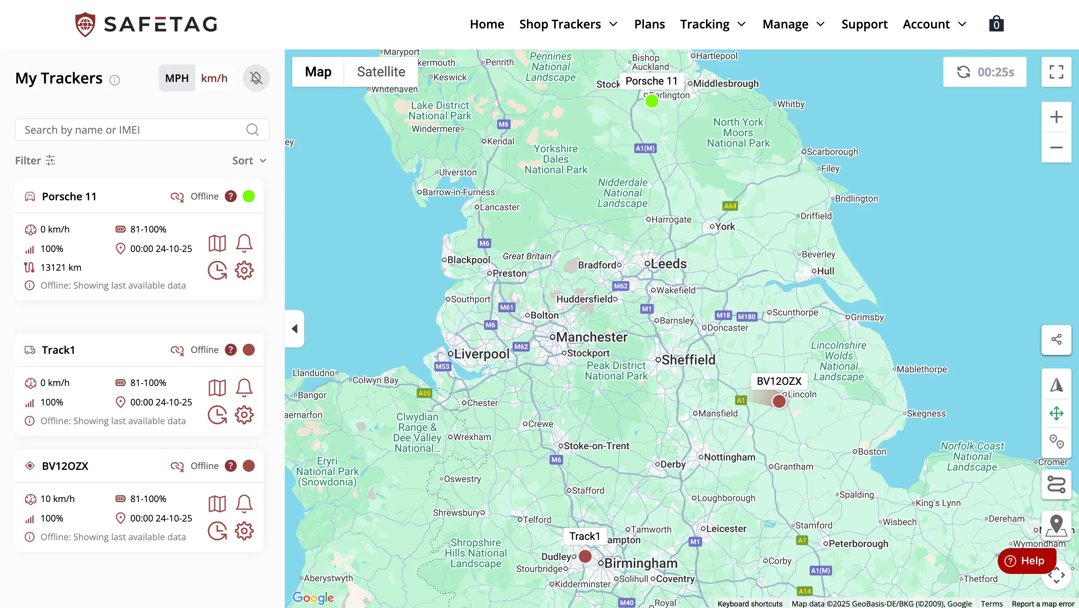Activate the pan/move map control
Image resolution: width=1079 pixels, height=608 pixels.
pos(1057,413)
